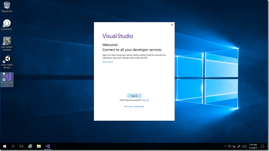Open taskbar search magnifier
Image resolution: width=269 pixels, height=151 pixels.
[13, 146]
